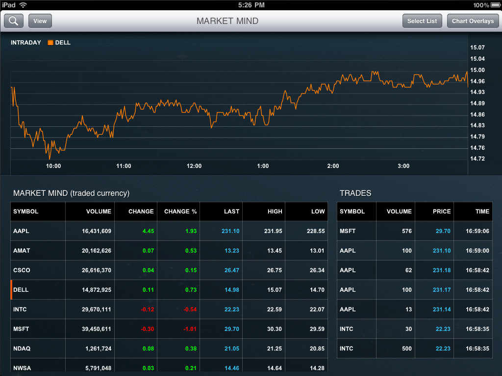Tap the magnifying glass search icon
This screenshot has width=502, height=376.
14,21
